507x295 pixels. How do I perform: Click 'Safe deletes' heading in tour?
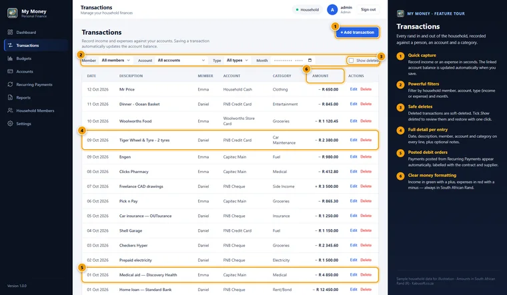(x=420, y=107)
